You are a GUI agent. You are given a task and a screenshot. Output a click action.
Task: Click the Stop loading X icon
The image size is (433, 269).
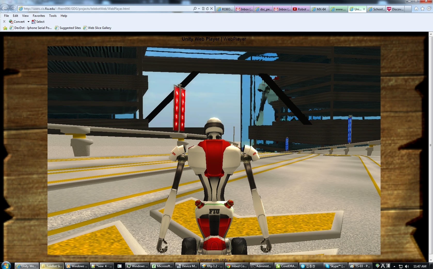pyautogui.click(x=211, y=9)
